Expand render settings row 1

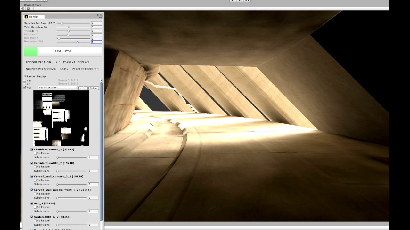pos(27,84)
